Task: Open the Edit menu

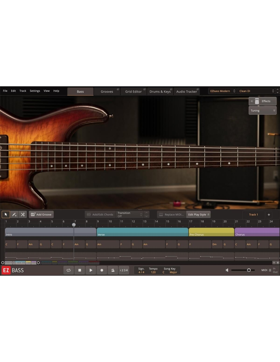Action: click(13, 91)
